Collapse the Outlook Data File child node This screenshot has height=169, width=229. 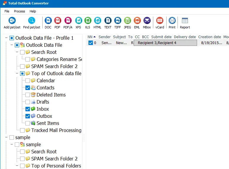pos(12,45)
